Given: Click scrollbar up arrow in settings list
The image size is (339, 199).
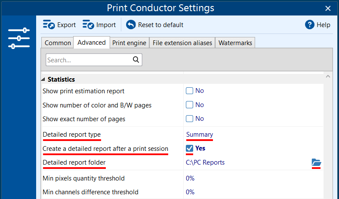Looking at the screenshot, I should (328, 76).
